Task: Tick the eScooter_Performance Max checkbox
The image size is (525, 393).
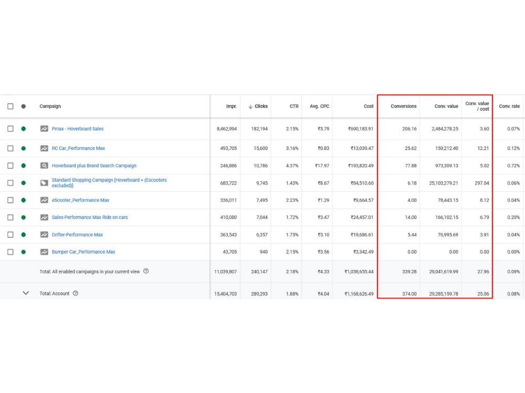Action: point(10,200)
